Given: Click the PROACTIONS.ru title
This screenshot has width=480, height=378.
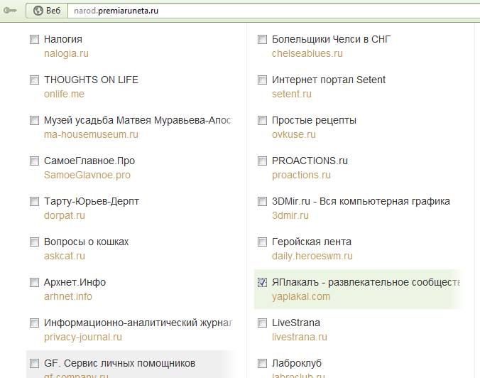Looking at the screenshot, I should pyautogui.click(x=310, y=161).
